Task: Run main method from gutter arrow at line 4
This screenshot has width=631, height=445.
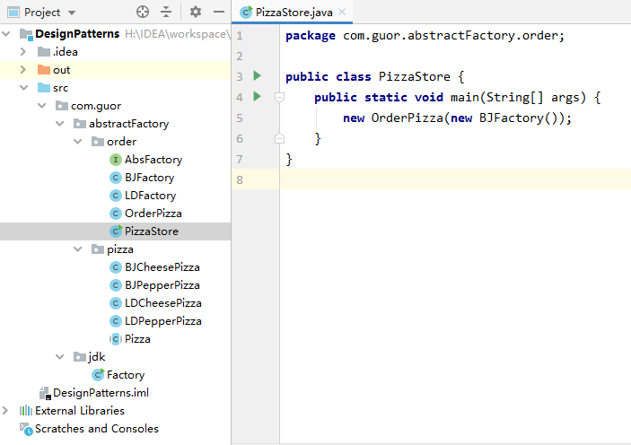Action: pos(257,96)
